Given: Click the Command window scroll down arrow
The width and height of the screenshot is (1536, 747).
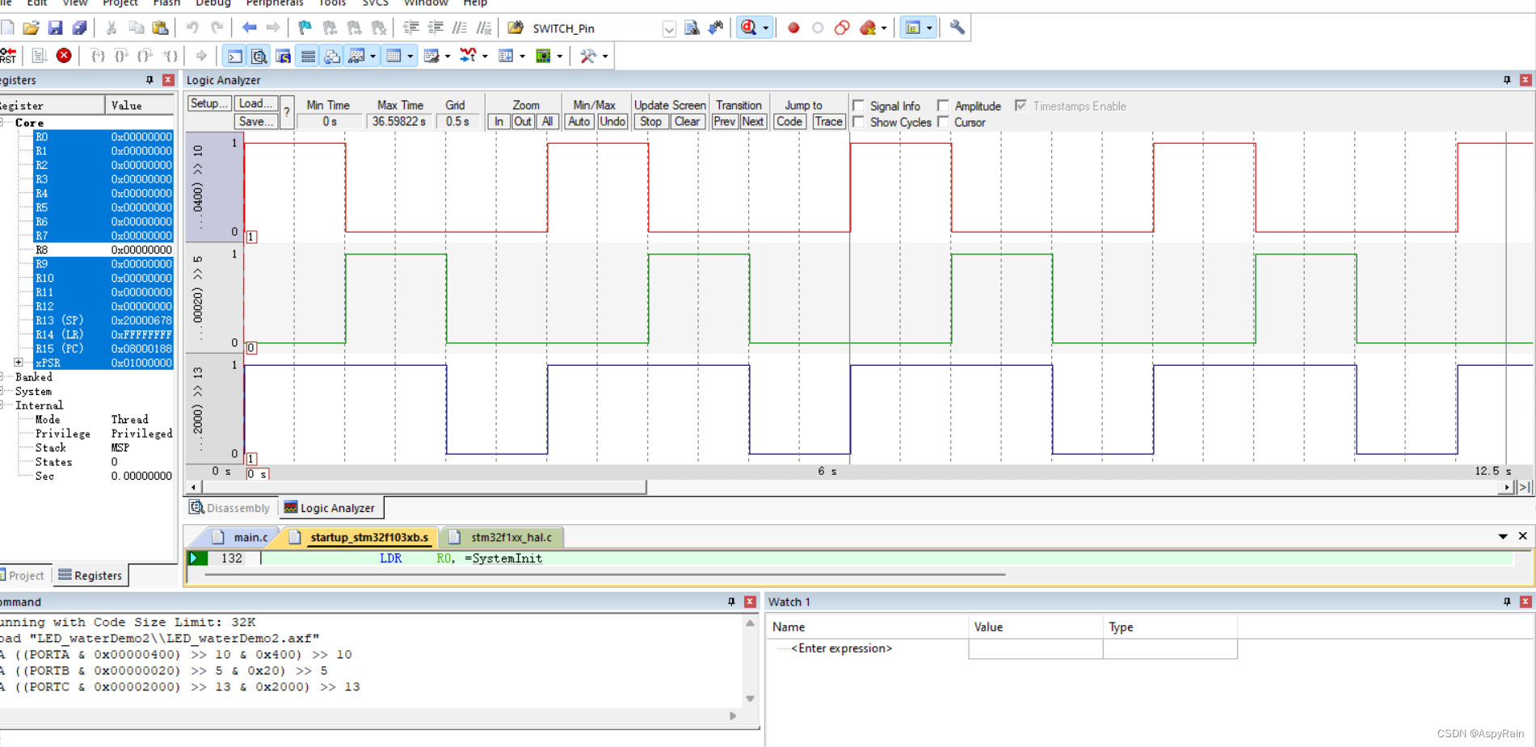Looking at the screenshot, I should [750, 699].
